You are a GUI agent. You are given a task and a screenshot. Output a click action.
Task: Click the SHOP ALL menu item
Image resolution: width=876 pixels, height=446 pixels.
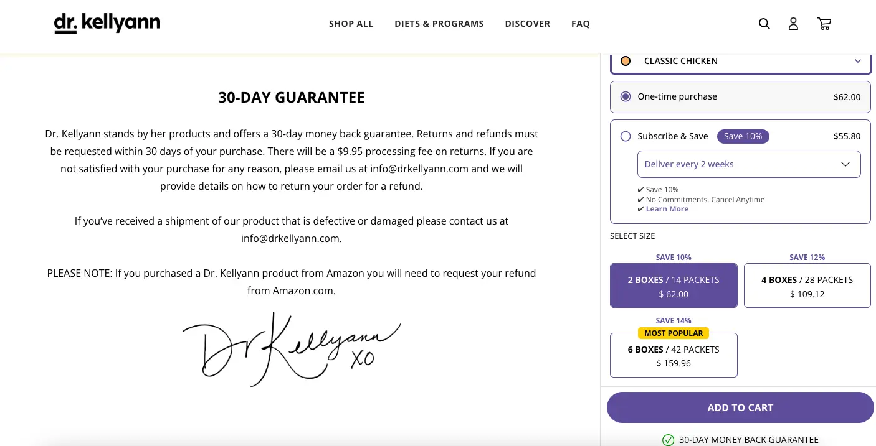pyautogui.click(x=351, y=23)
